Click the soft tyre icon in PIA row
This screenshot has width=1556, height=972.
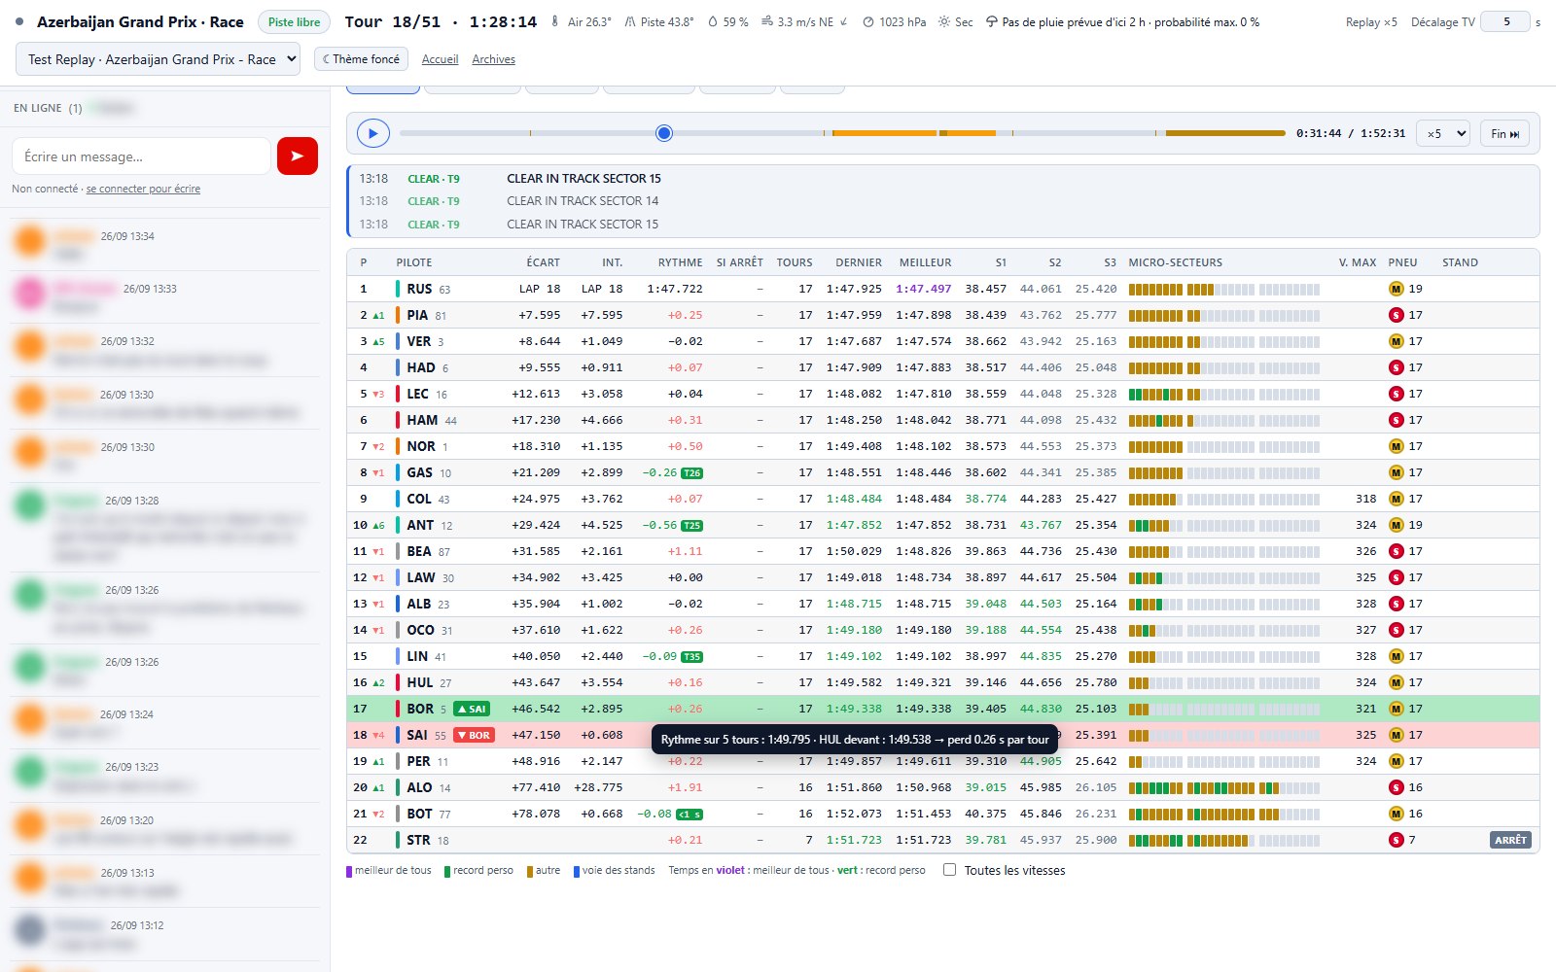pyautogui.click(x=1397, y=315)
